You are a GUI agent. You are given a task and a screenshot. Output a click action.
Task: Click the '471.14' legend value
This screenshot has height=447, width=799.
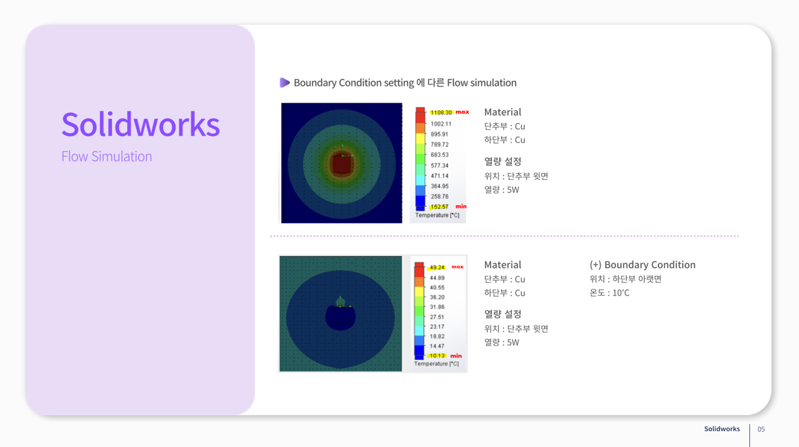click(x=439, y=175)
